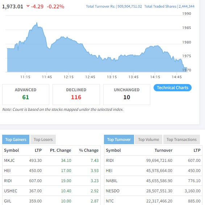Click the Unchanged count box

(127, 95)
